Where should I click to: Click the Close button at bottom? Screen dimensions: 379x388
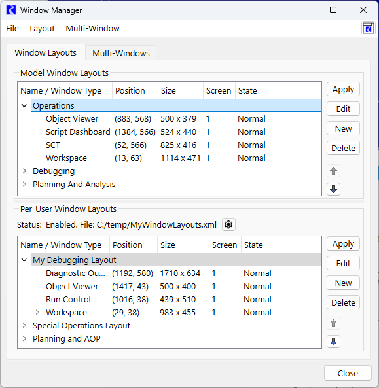(348, 373)
